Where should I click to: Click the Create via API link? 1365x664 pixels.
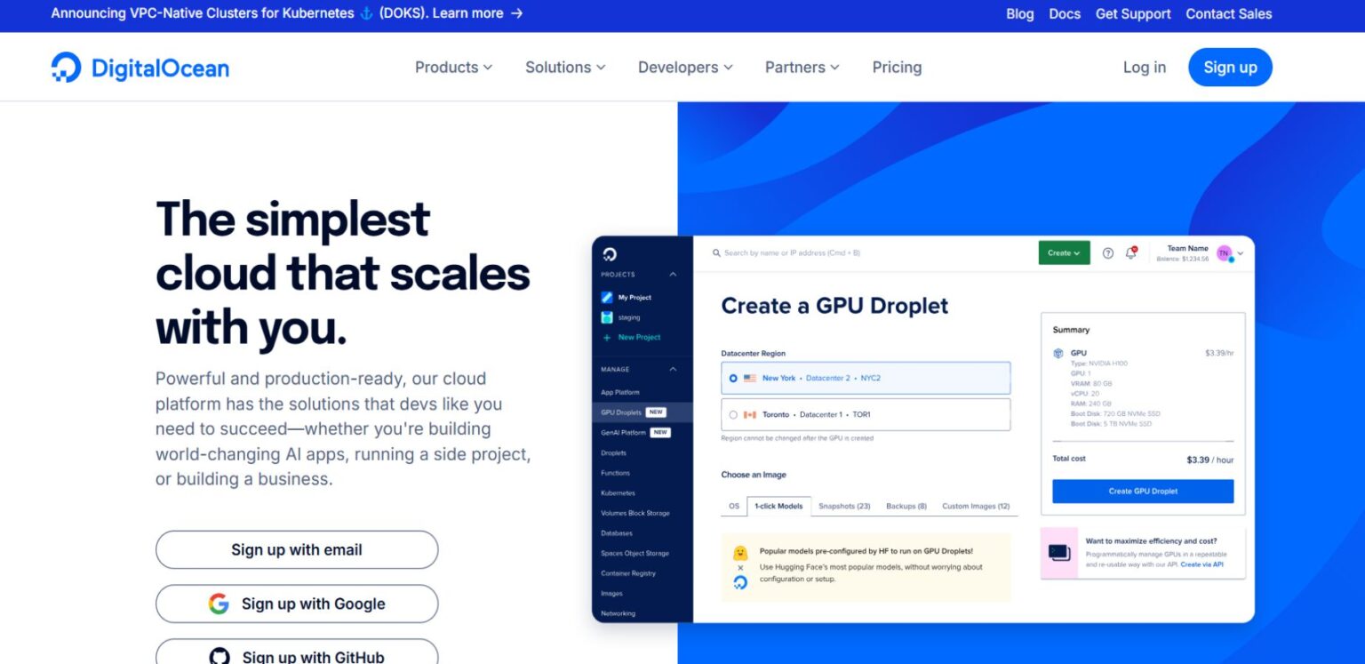(x=1201, y=566)
